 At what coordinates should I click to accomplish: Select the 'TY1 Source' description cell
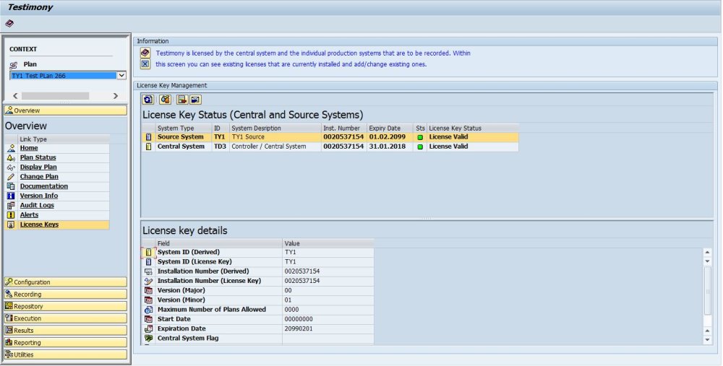tap(275, 137)
